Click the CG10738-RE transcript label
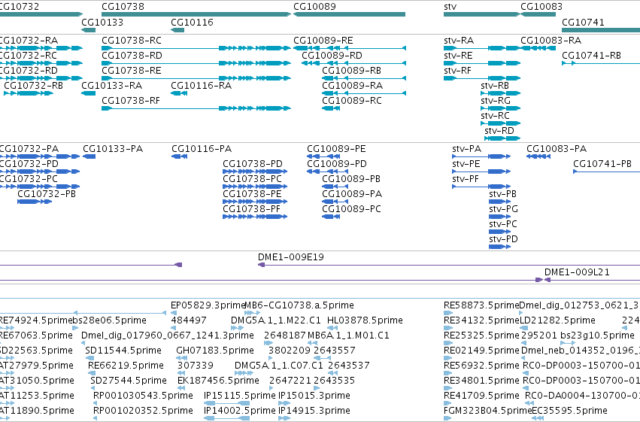Viewport: 640px width, 422px height. [132, 71]
